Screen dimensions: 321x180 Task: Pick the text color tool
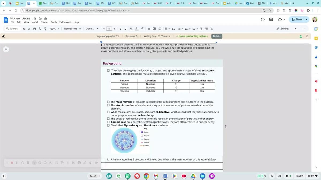[136, 29]
